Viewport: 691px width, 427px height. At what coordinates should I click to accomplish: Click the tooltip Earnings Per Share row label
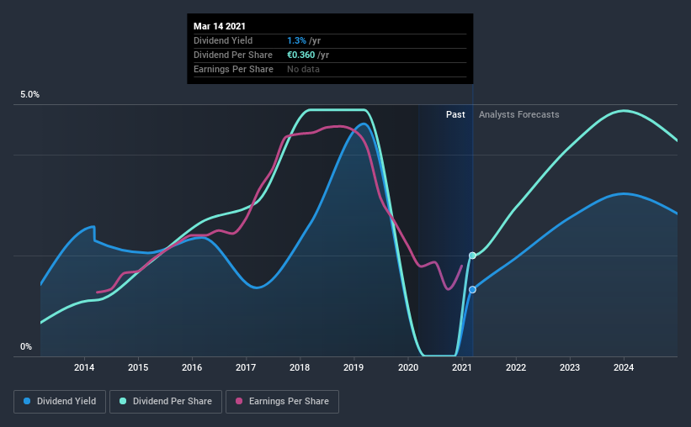tap(234, 69)
